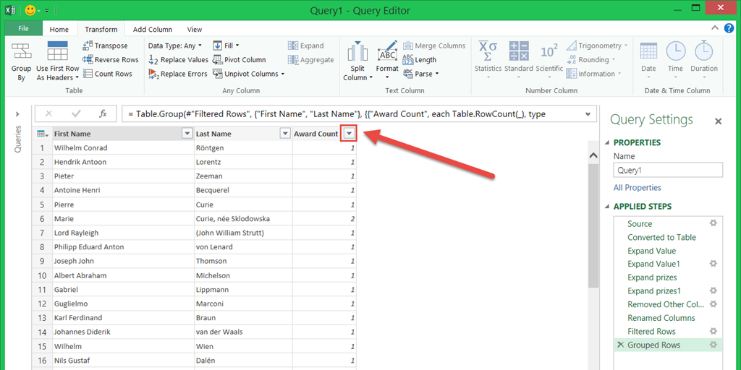
Task: Open the File menu
Action: [23, 29]
